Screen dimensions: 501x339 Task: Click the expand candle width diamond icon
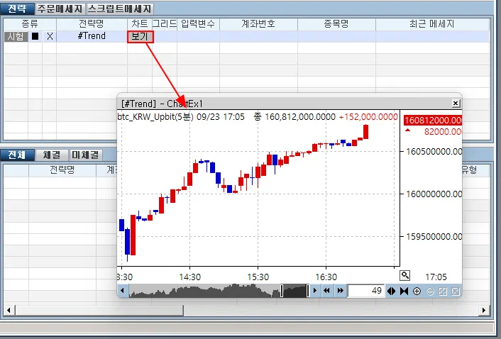coord(392,291)
